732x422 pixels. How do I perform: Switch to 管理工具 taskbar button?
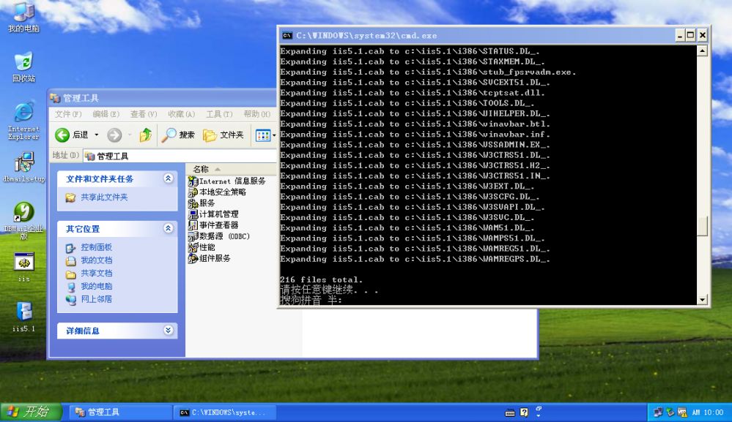click(120, 412)
